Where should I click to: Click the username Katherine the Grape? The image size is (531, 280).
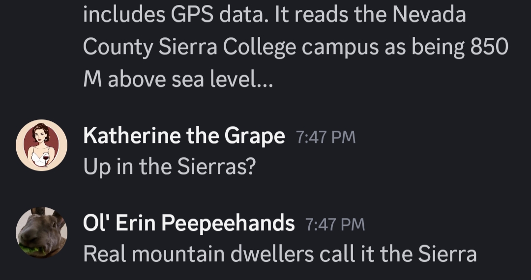click(184, 136)
